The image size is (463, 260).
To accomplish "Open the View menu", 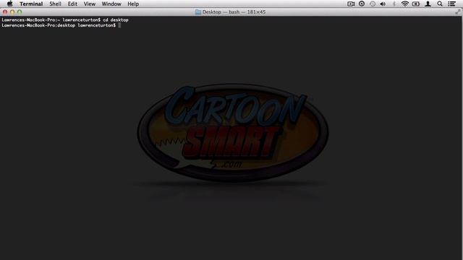I will (x=90, y=4).
